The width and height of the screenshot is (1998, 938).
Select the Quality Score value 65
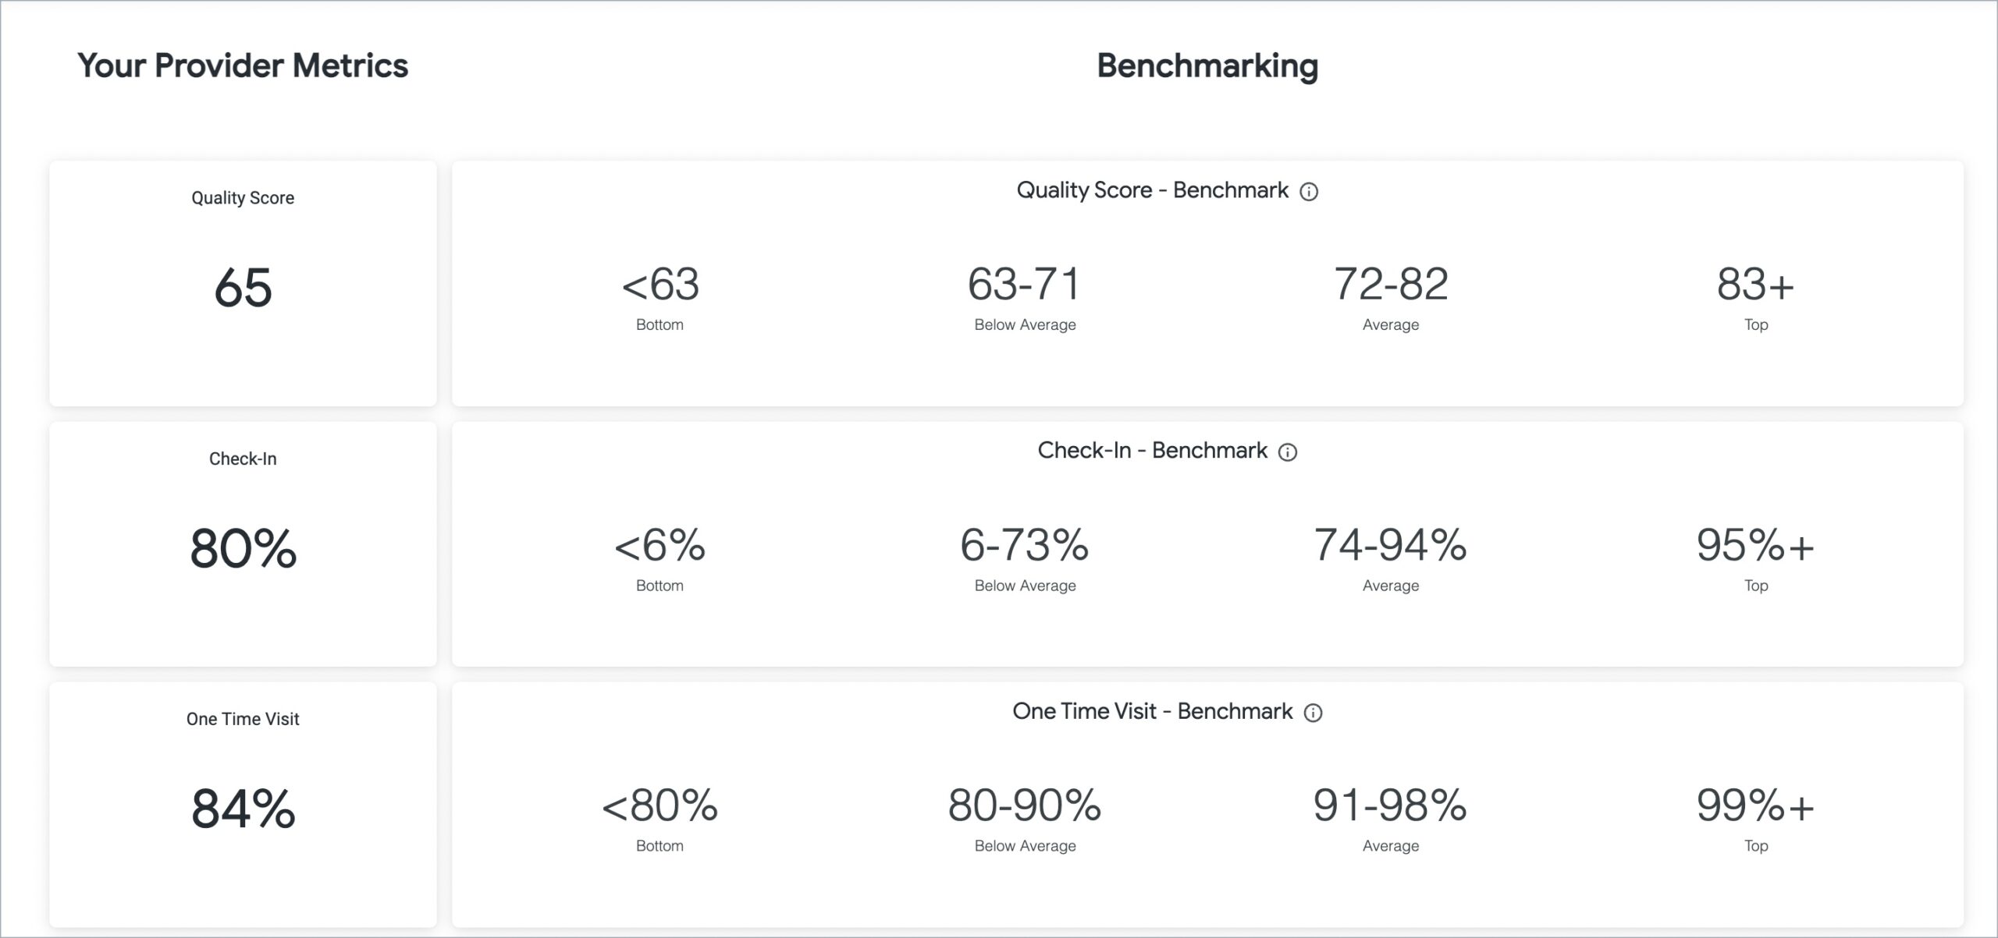pos(243,288)
